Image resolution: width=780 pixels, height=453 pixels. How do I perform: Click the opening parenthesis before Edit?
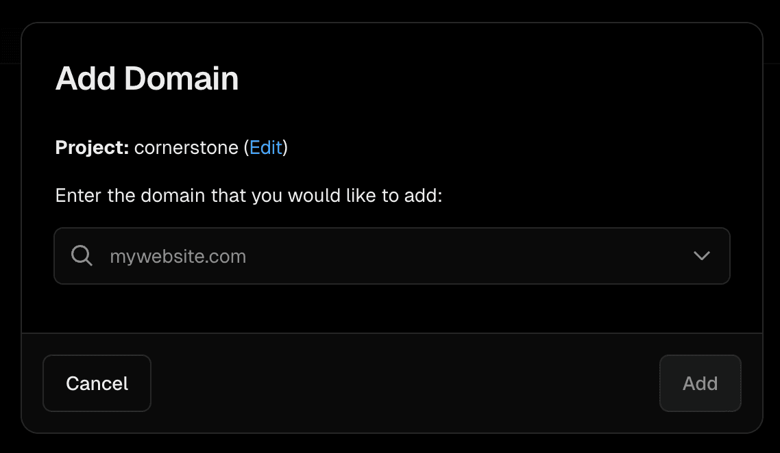(x=246, y=148)
